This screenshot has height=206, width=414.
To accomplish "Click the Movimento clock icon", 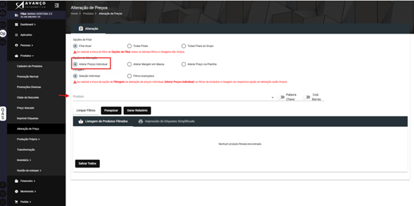I will tap(16, 191).
